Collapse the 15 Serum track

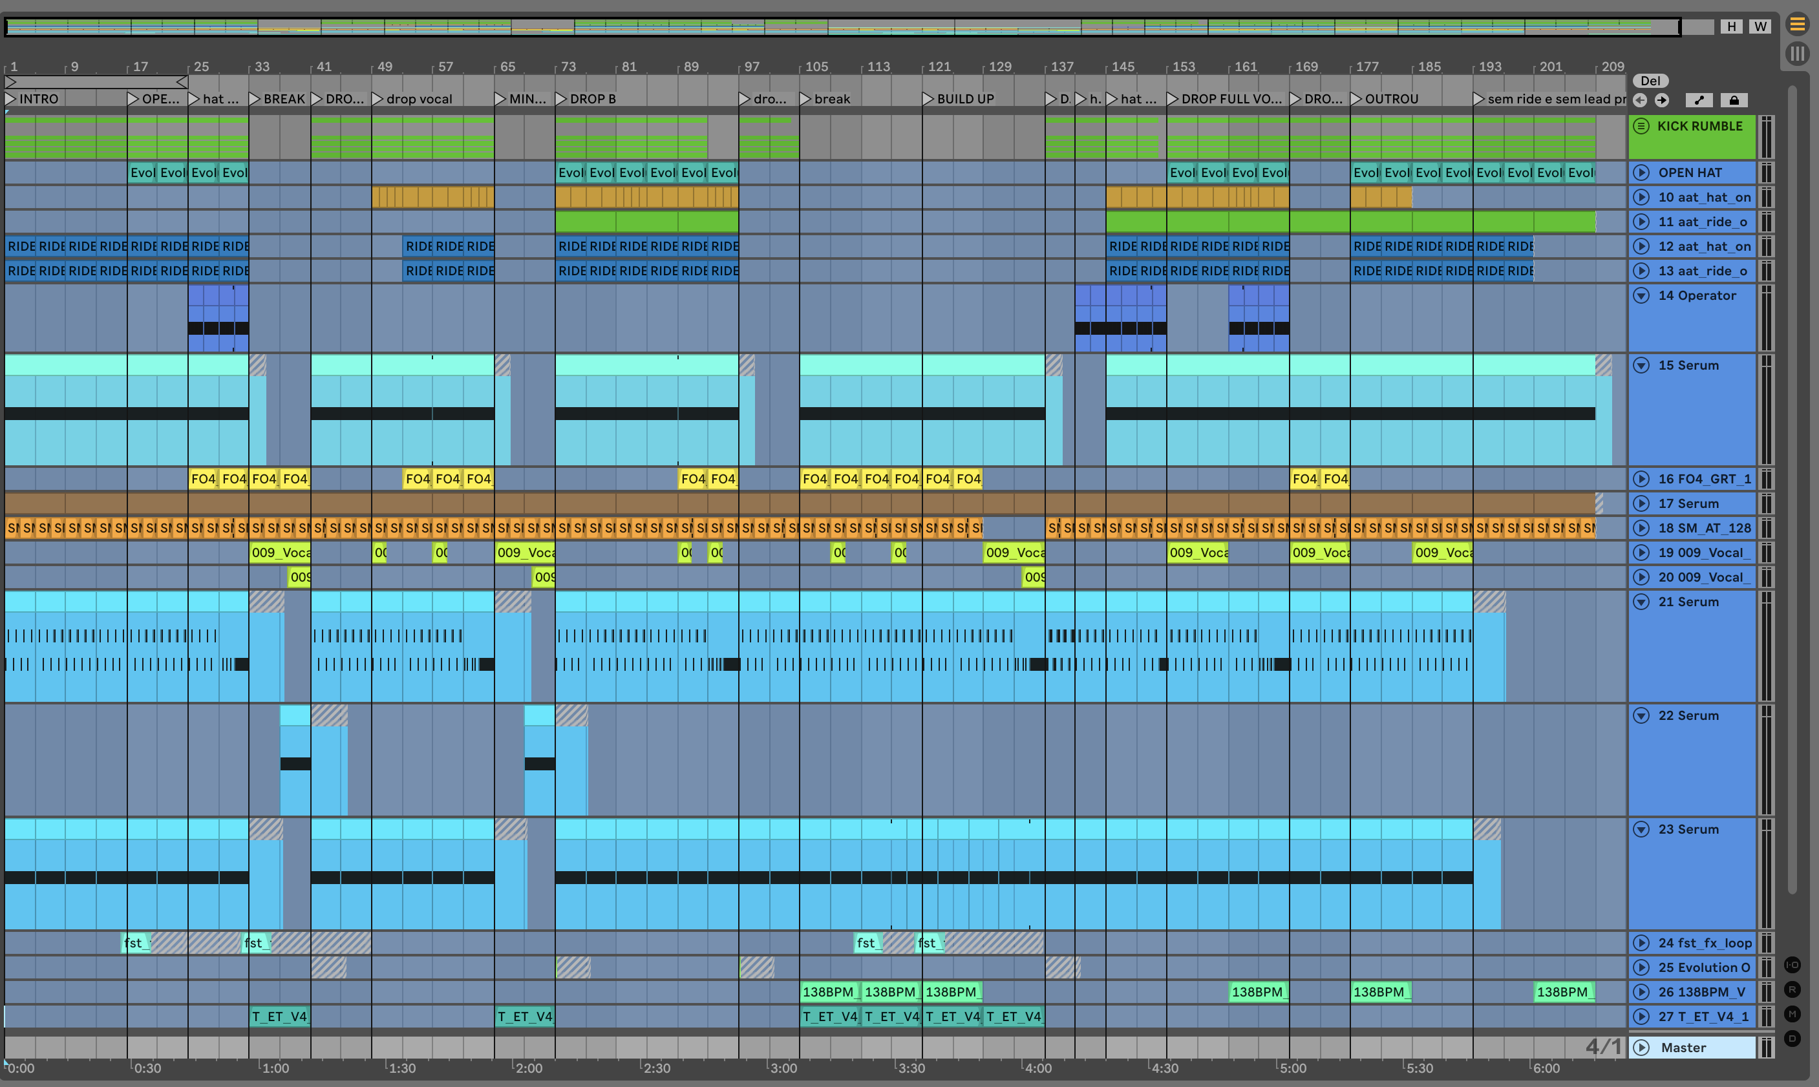click(x=1642, y=366)
